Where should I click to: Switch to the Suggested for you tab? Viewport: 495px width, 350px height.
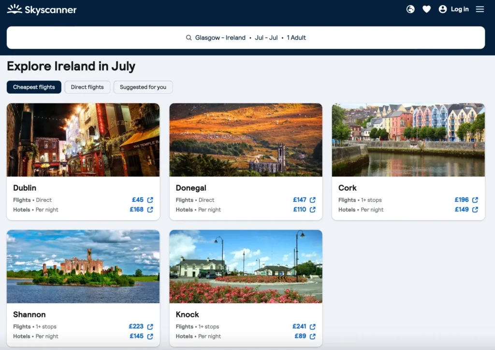point(143,87)
